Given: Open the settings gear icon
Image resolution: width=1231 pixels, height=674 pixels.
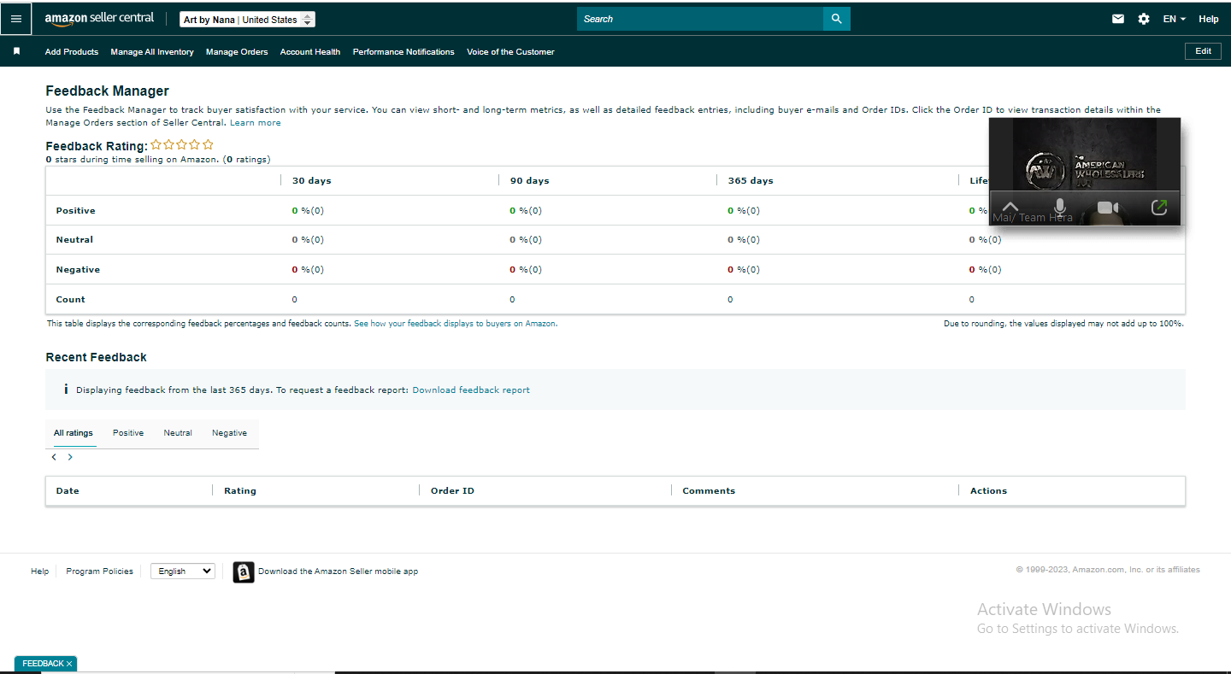Looking at the screenshot, I should click(x=1144, y=19).
